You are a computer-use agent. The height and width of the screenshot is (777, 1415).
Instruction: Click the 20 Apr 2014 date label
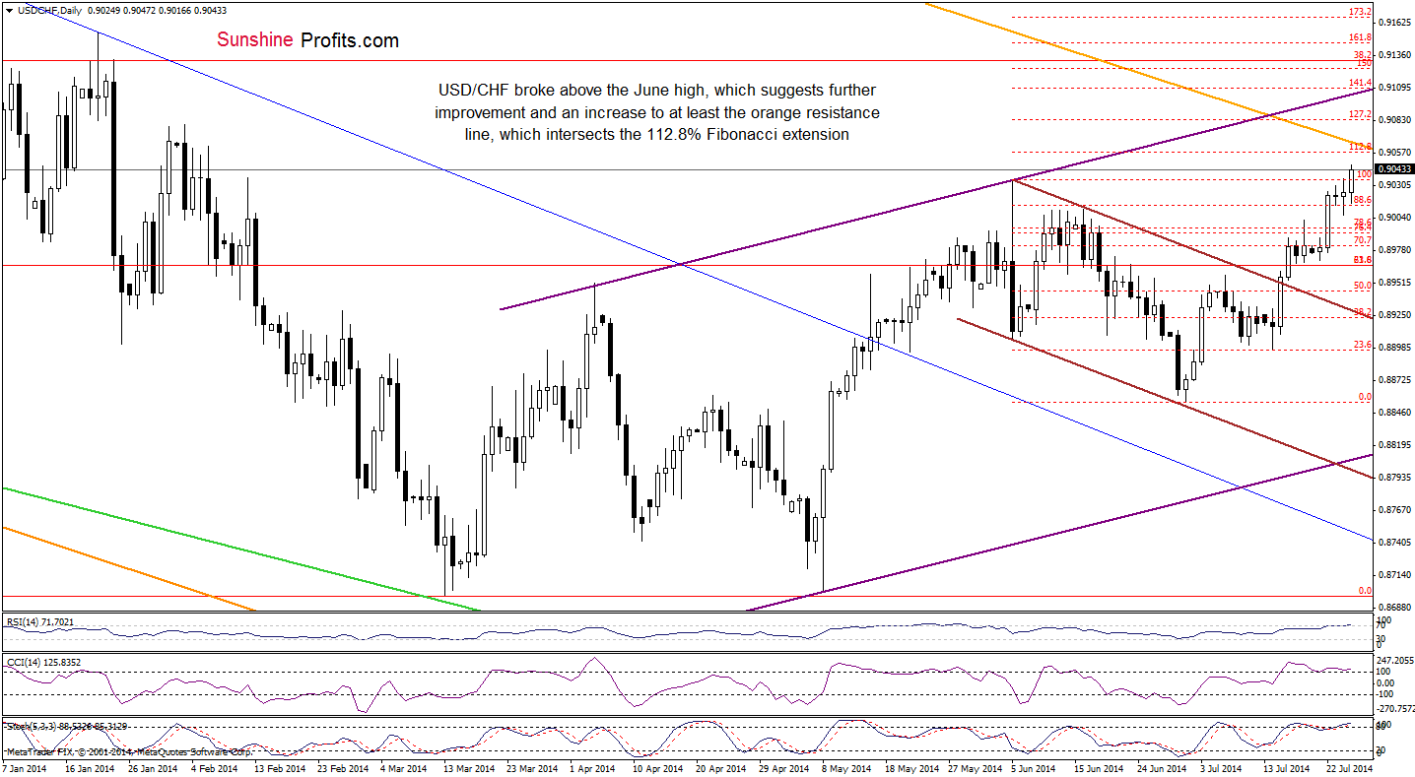click(719, 767)
